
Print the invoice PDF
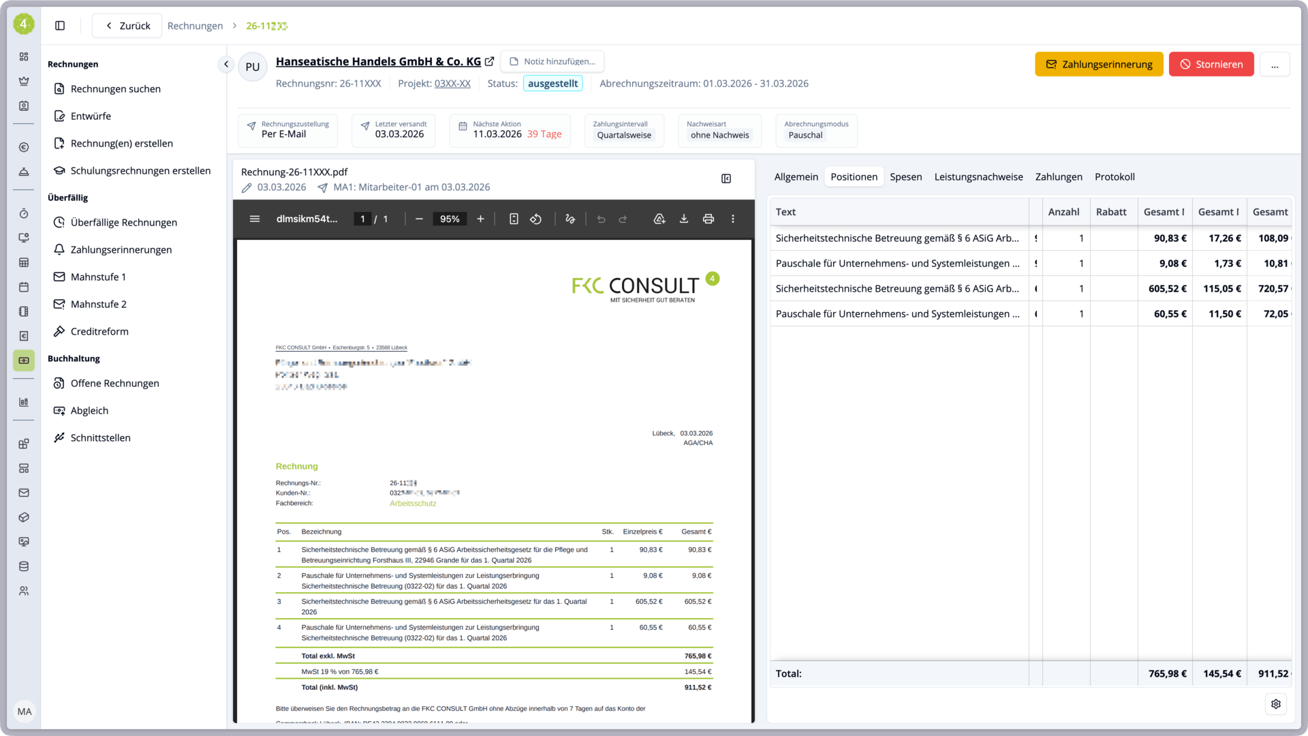pyautogui.click(x=708, y=219)
